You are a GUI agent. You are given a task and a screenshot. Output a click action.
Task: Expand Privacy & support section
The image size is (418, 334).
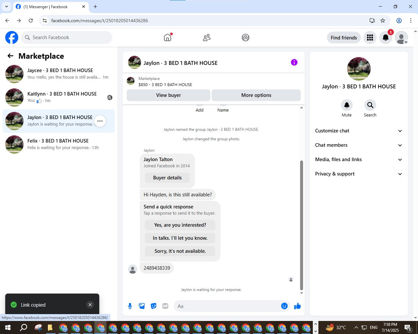(359, 174)
